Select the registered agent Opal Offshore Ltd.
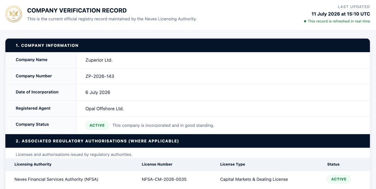Screen dimensions: 376x189 click(105, 109)
